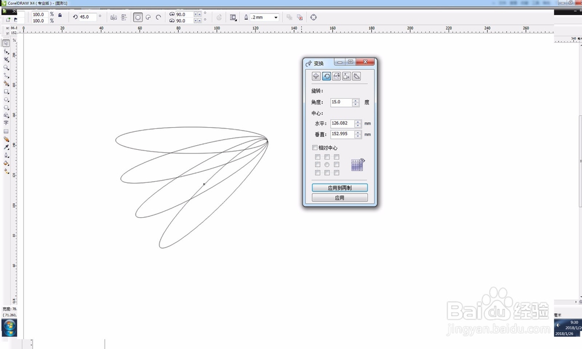Click the Convert to Curves icon
Screen dimensions: 582x349
tap(314, 17)
